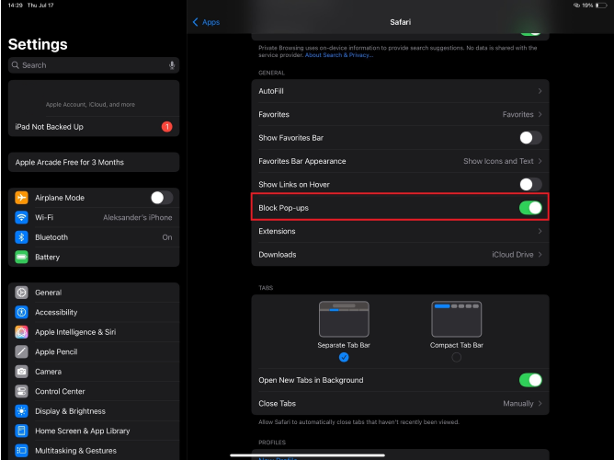The height and width of the screenshot is (460, 614).
Task: Disable Block Pop-ups switch
Action: (x=530, y=208)
